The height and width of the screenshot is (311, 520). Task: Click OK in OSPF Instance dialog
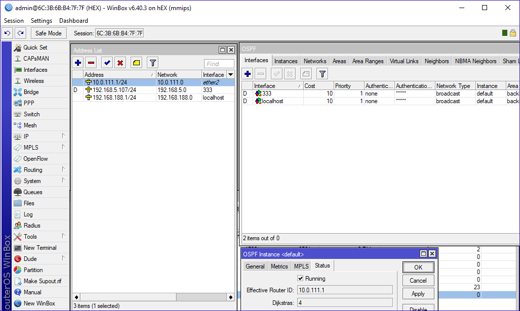point(418,268)
